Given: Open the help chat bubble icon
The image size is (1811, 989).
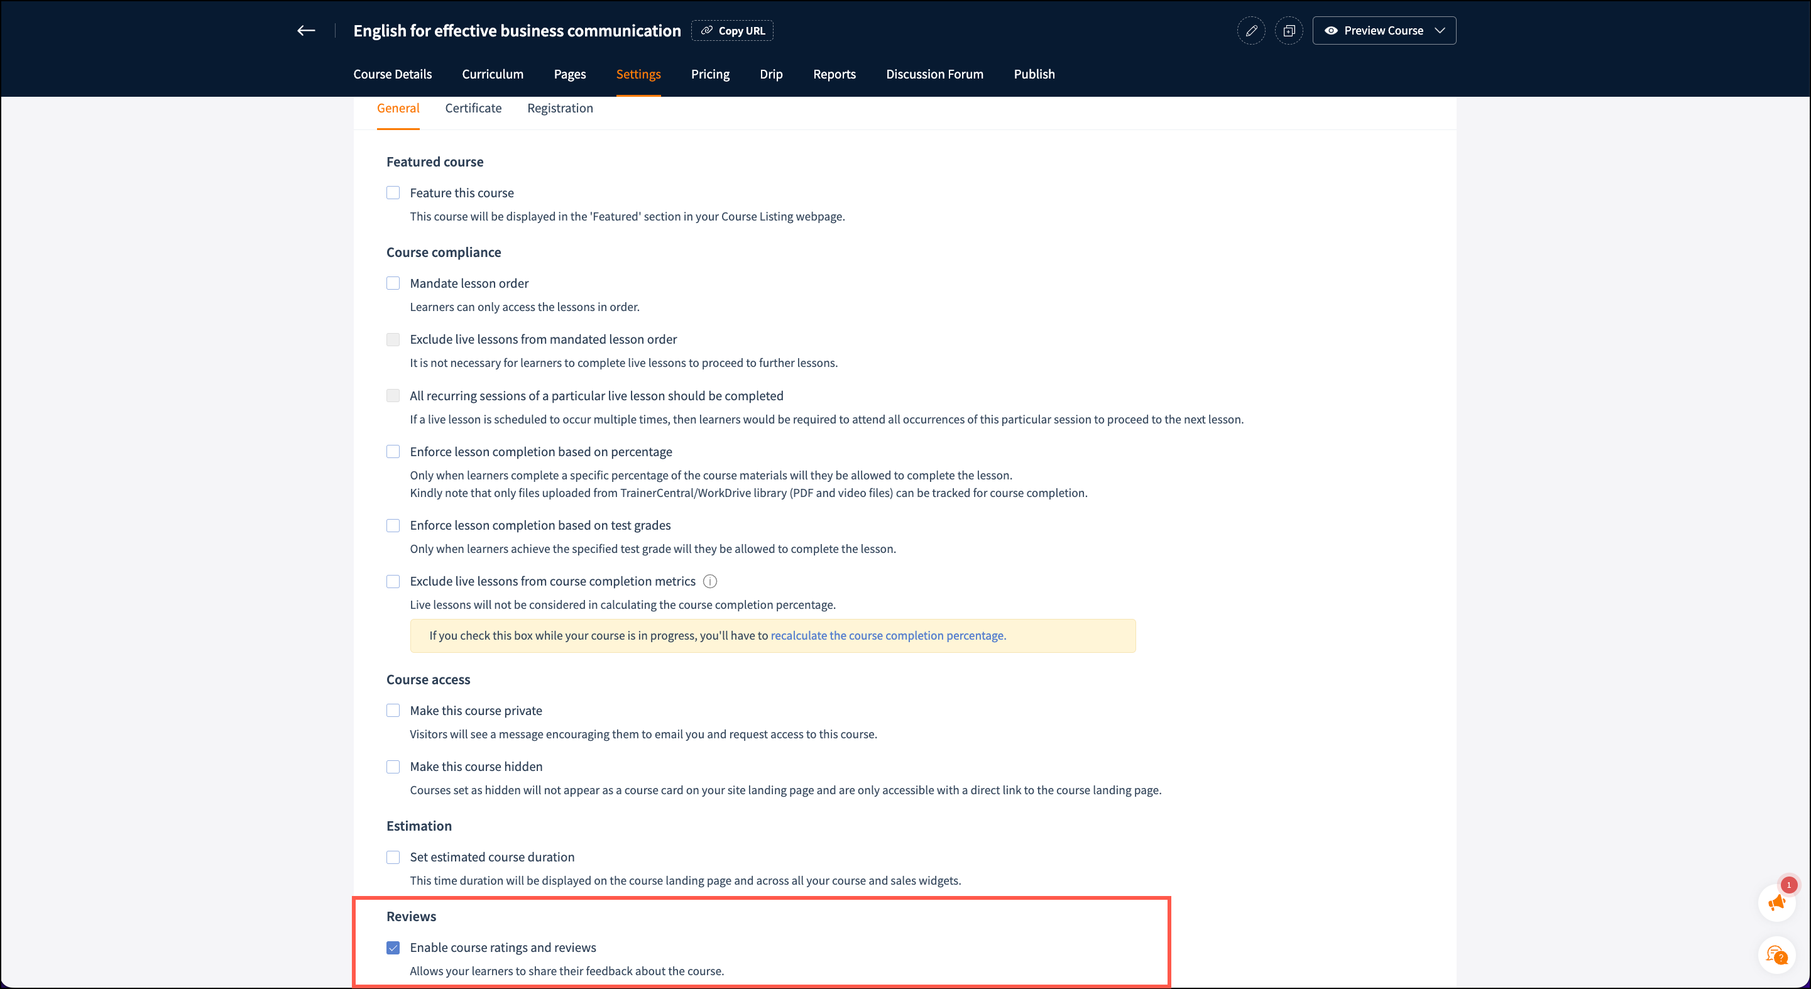Looking at the screenshot, I should (x=1776, y=955).
